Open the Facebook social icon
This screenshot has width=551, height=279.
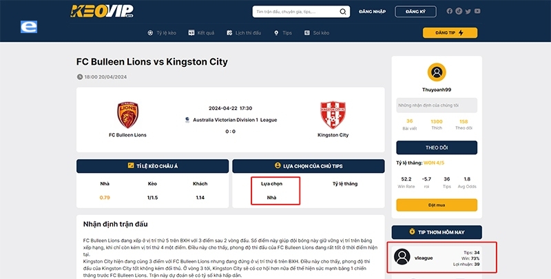click(x=450, y=12)
